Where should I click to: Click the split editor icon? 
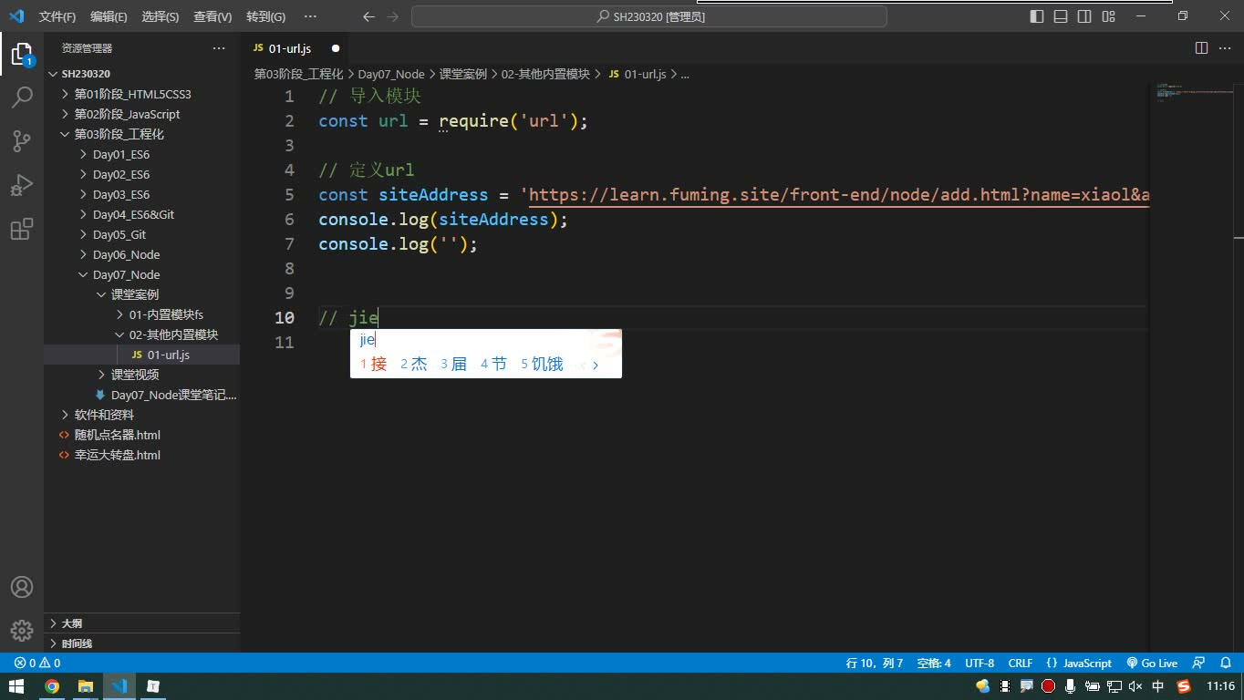pos(1201,48)
